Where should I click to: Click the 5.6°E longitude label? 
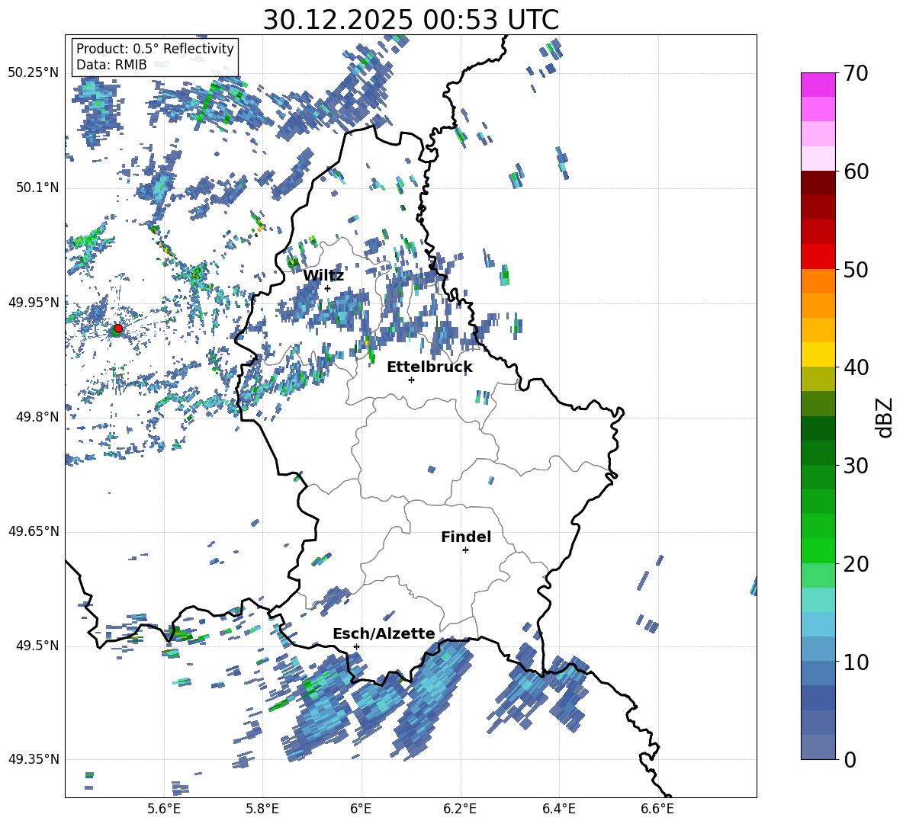(163, 809)
